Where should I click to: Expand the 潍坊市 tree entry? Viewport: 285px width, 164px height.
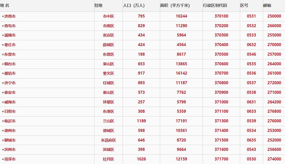(x=8, y=73)
